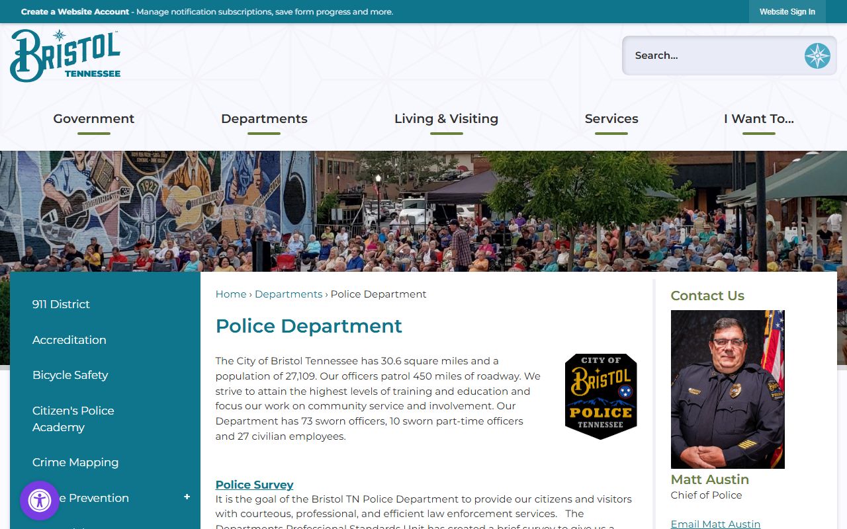Open Bicycle Safety sidebar item
Viewport: 847px width, 529px height.
pyautogui.click(x=105, y=375)
